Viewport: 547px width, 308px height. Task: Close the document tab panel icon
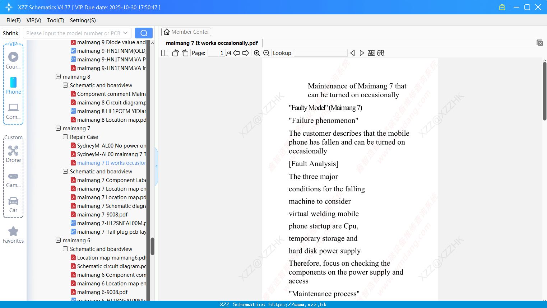[x=540, y=43]
